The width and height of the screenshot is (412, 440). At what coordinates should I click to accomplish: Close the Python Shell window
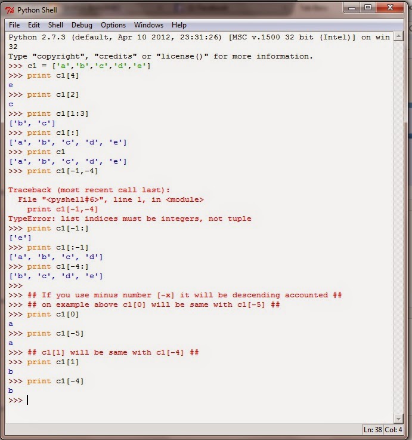coord(390,8)
